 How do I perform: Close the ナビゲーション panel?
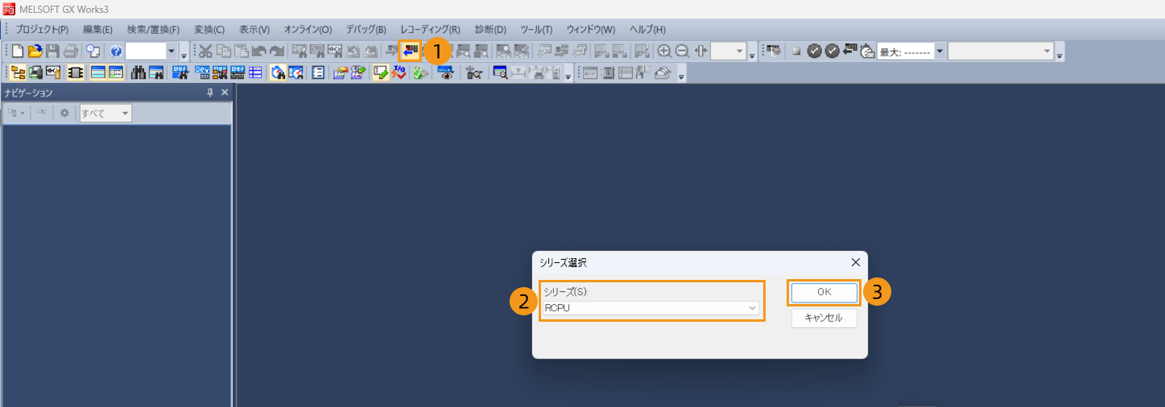pyautogui.click(x=225, y=93)
